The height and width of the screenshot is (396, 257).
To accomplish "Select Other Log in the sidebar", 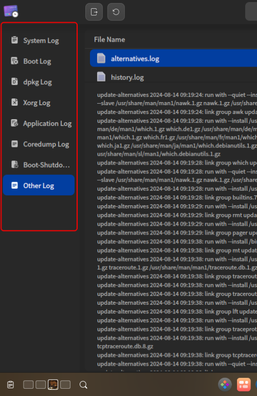I will [x=39, y=186].
